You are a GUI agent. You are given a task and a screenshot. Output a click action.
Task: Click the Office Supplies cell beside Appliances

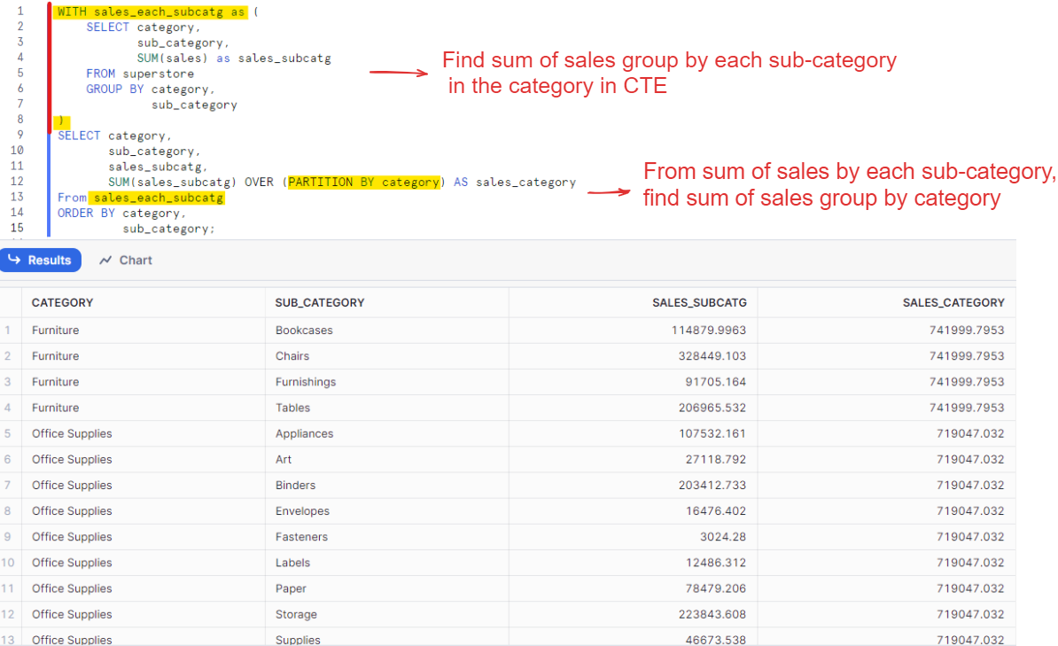click(x=72, y=433)
